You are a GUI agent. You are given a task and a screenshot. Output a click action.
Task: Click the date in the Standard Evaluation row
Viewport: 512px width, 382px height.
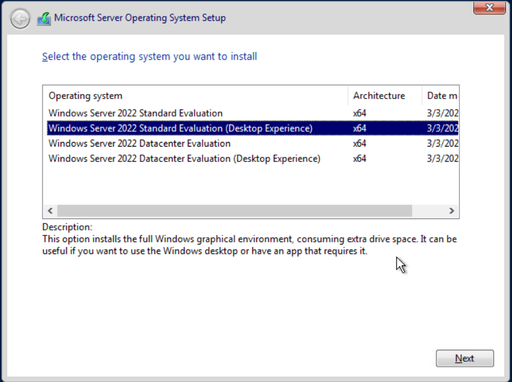point(442,113)
